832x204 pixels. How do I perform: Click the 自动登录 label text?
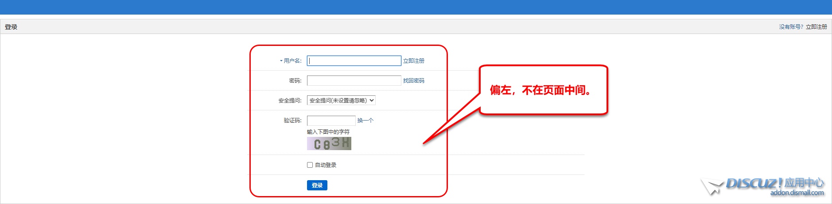(326, 165)
